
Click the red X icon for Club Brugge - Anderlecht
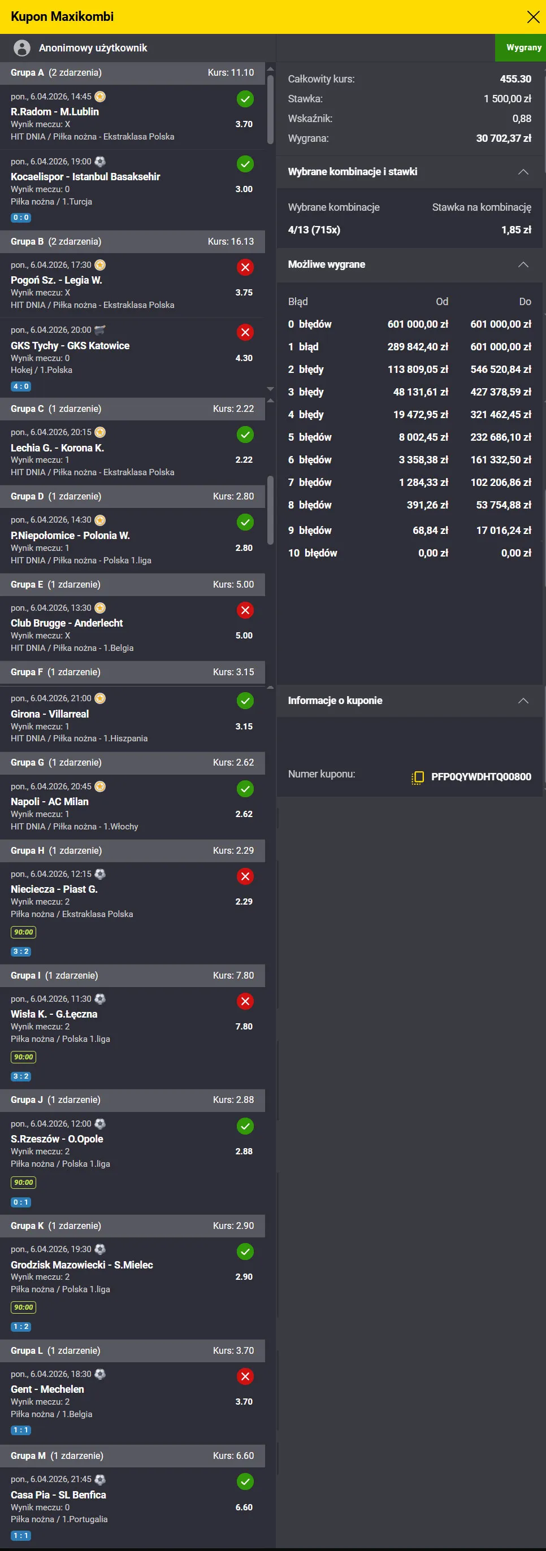pos(245,611)
